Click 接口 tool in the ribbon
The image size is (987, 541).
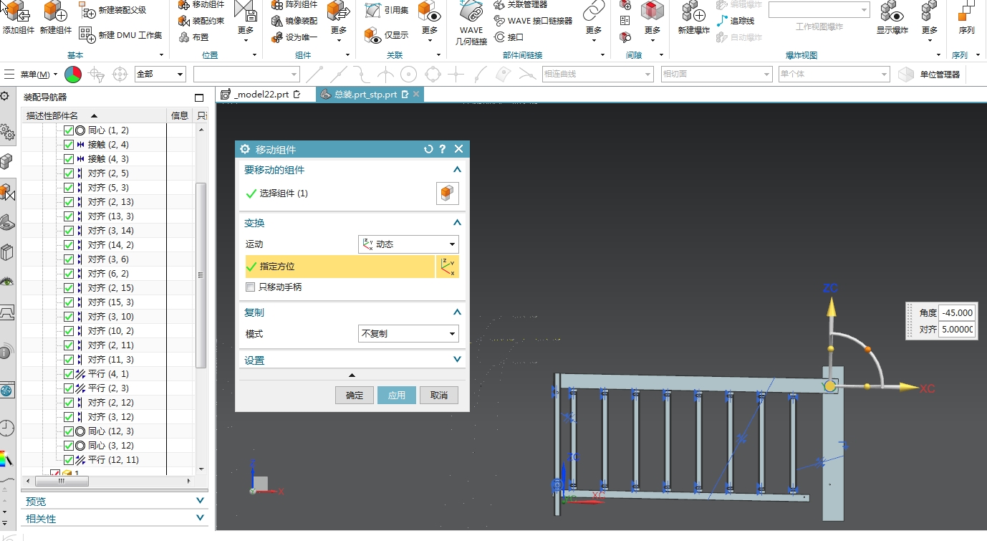point(509,37)
